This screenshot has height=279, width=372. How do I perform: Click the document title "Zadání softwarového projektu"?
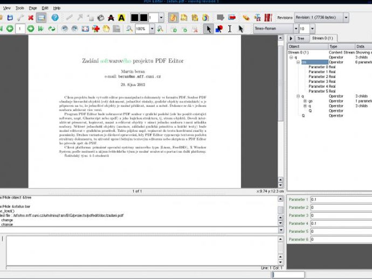click(118, 61)
